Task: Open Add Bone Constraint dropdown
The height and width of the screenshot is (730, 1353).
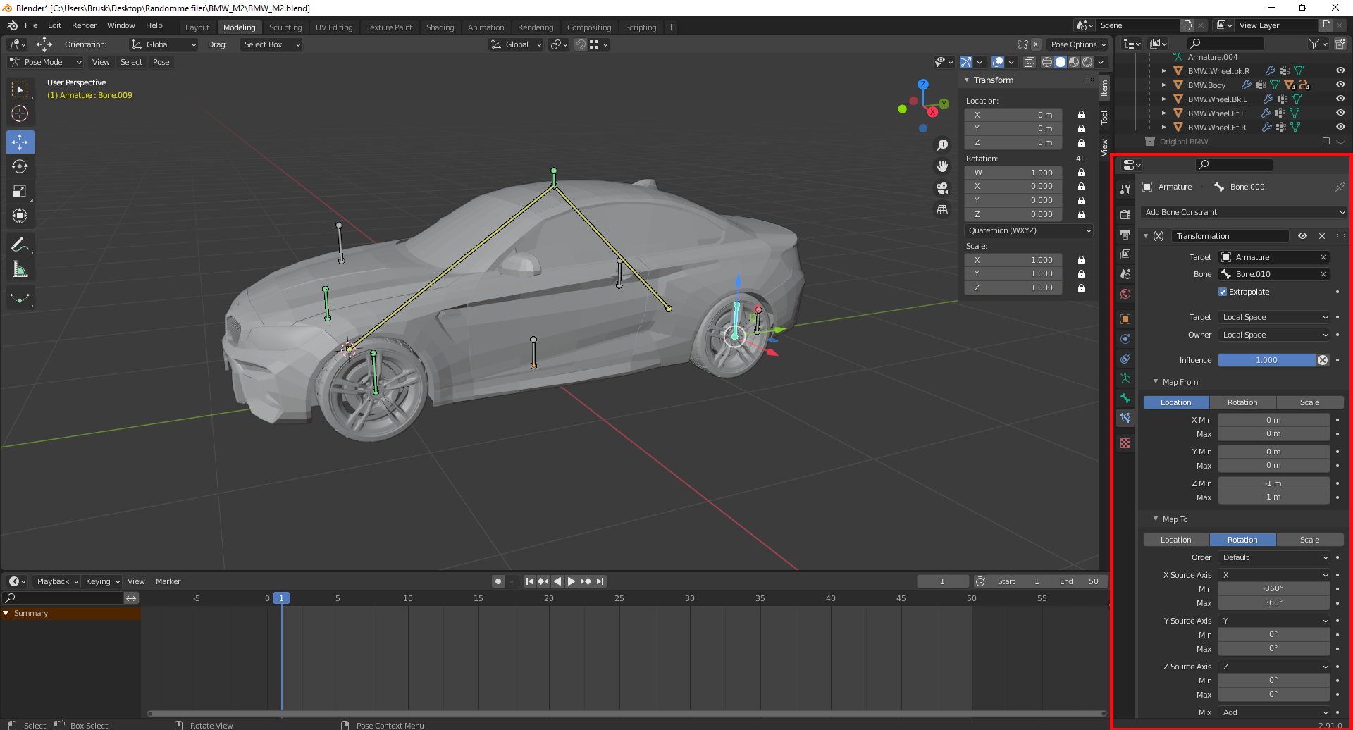Action: (x=1243, y=212)
